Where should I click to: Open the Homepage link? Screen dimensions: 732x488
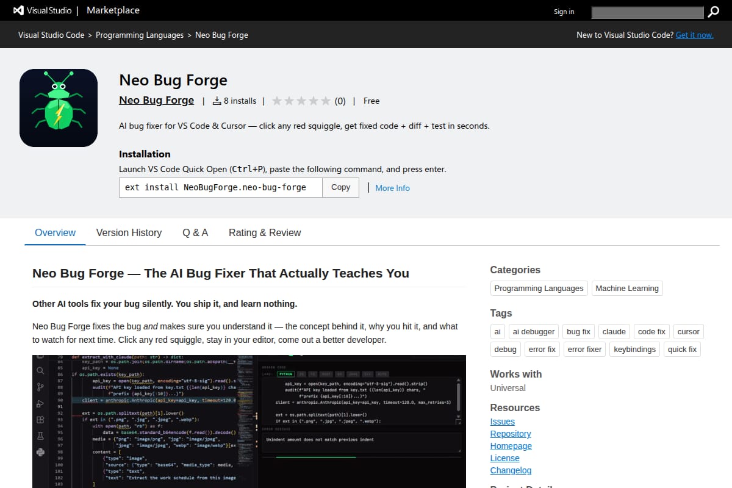(x=511, y=446)
